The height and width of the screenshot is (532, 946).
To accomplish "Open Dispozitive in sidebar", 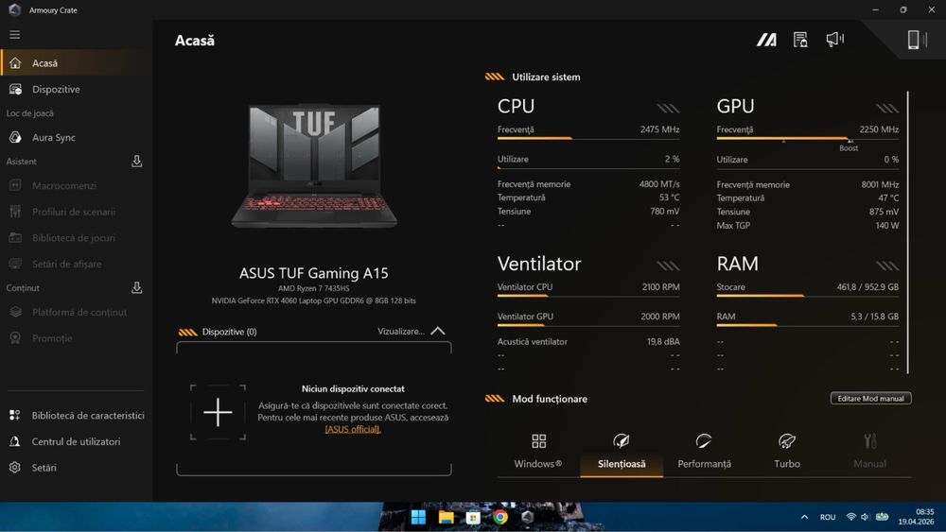I will (76, 89).
